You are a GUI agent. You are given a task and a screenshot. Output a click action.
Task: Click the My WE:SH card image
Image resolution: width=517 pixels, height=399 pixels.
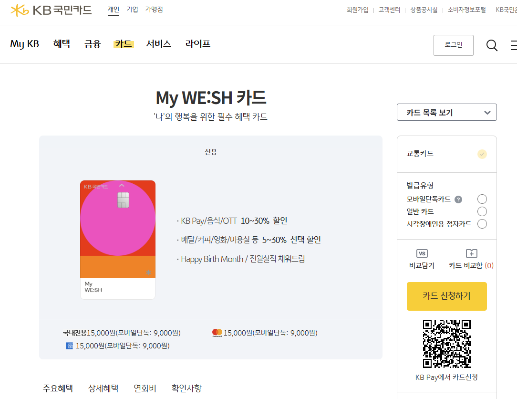[x=118, y=240]
